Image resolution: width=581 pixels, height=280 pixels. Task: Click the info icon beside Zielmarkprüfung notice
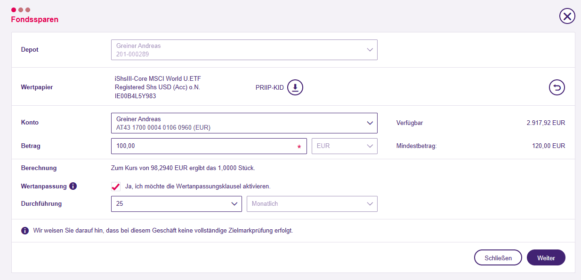coord(25,231)
